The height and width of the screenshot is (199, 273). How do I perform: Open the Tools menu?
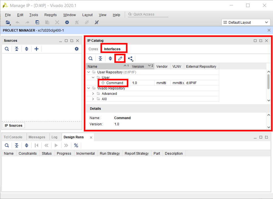pyautogui.click(x=34, y=15)
